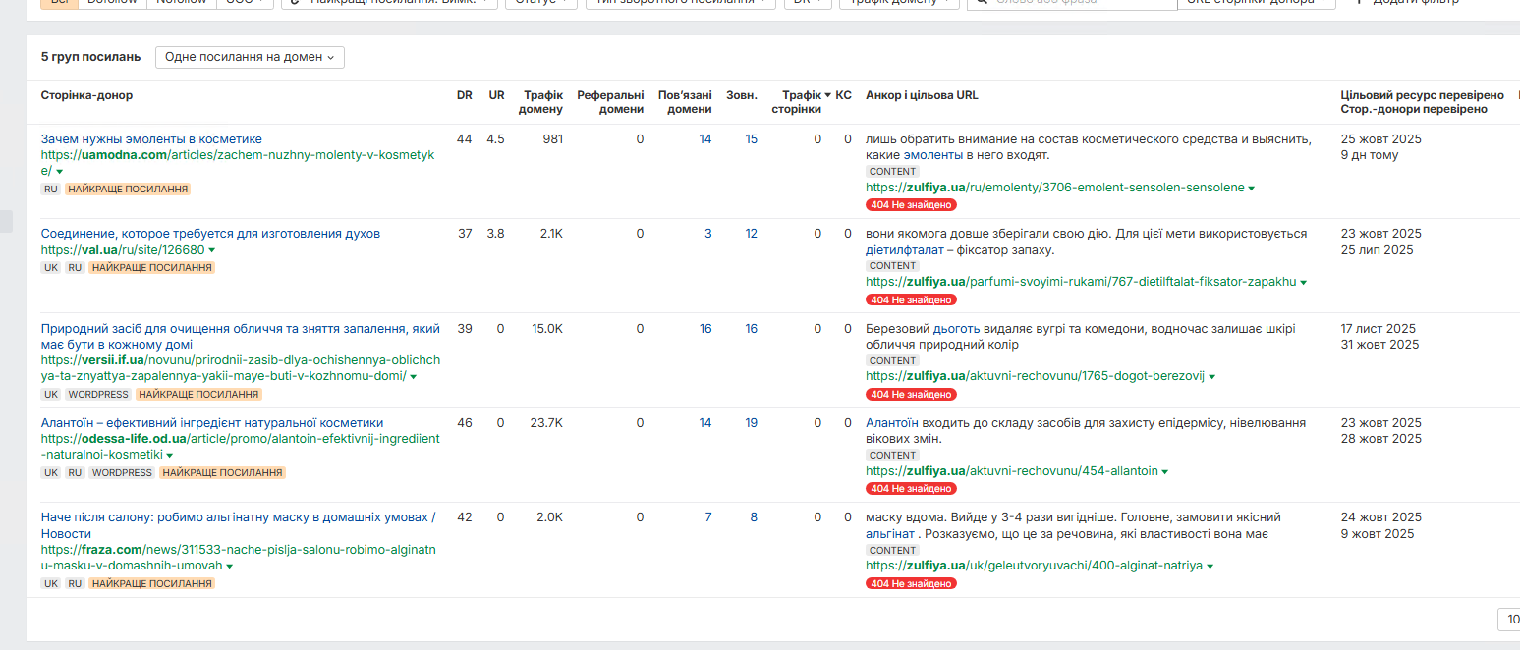Click linked domains value 14 for uamodna.com
Screen dimensions: 1520x650
coord(705,139)
